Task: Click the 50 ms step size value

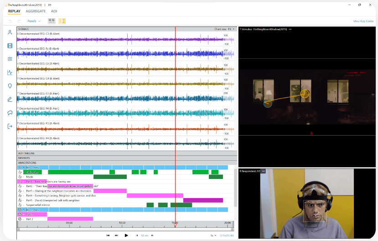Action: (x=145, y=236)
